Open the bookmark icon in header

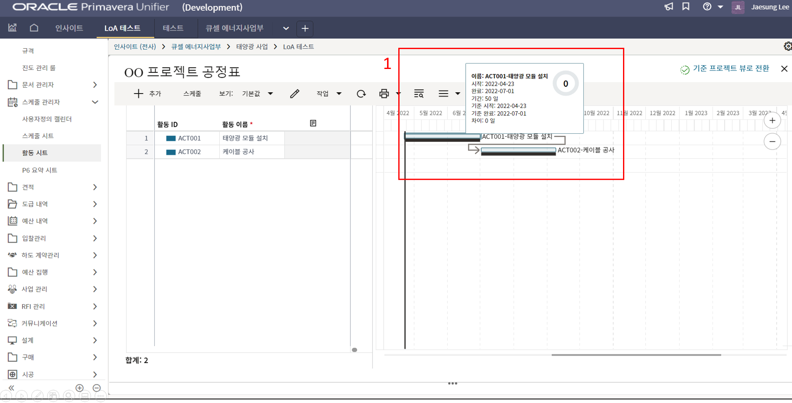click(686, 7)
